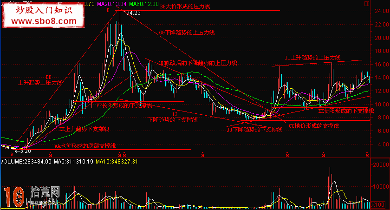Click the rightmost S marker by the price axis
This screenshot has height=210, width=390.
click(x=367, y=155)
